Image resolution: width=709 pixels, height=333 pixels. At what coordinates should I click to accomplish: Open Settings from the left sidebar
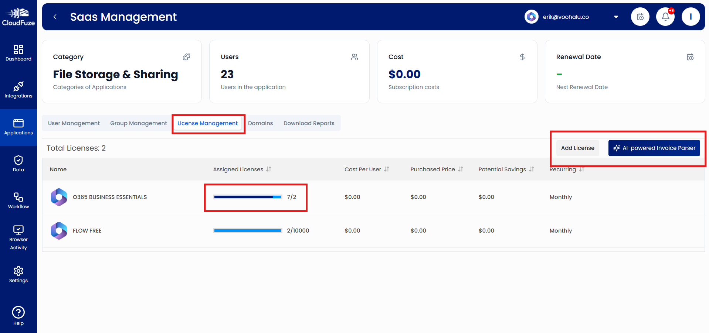coord(18,273)
